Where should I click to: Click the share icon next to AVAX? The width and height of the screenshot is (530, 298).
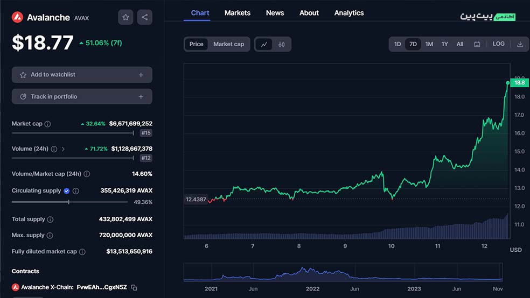[145, 17]
